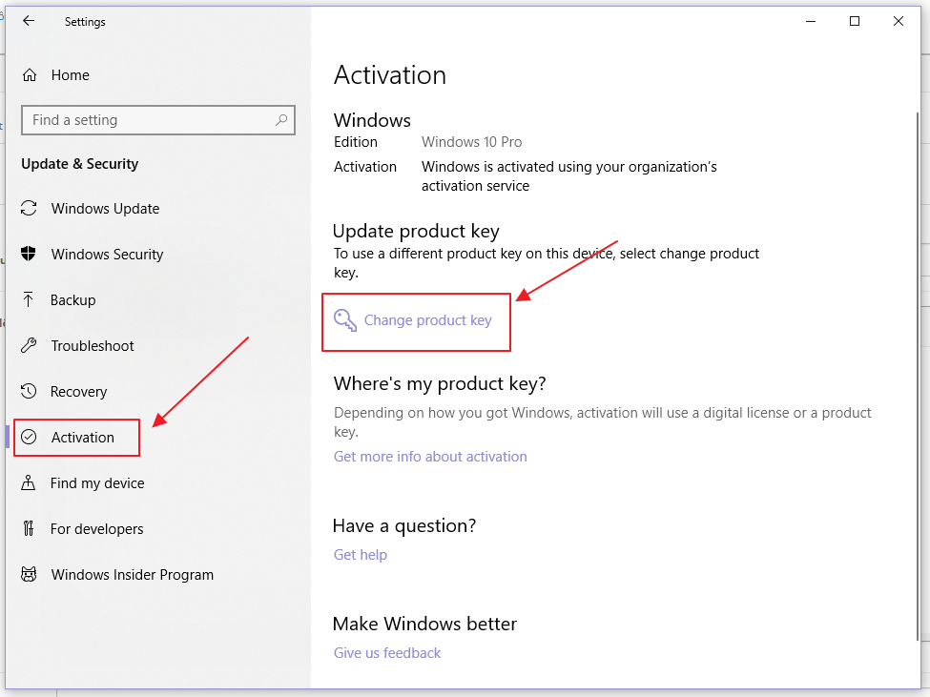Screen dimensions: 930x697
Task: Open the Change product key dialog
Action: pyautogui.click(x=426, y=320)
